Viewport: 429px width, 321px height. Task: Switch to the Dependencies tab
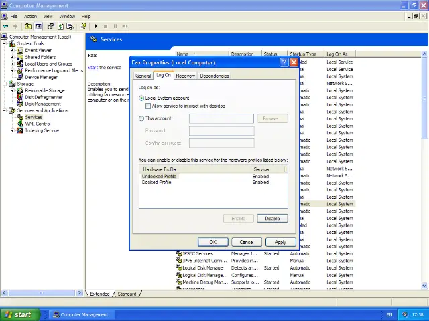tap(214, 76)
